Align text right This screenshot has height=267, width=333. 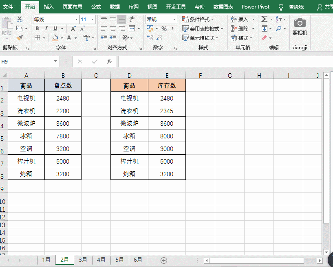coord(122,28)
